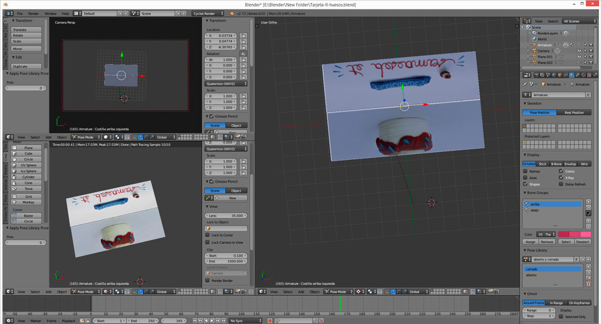Click the Armature item in outliner

pyautogui.click(x=545, y=45)
